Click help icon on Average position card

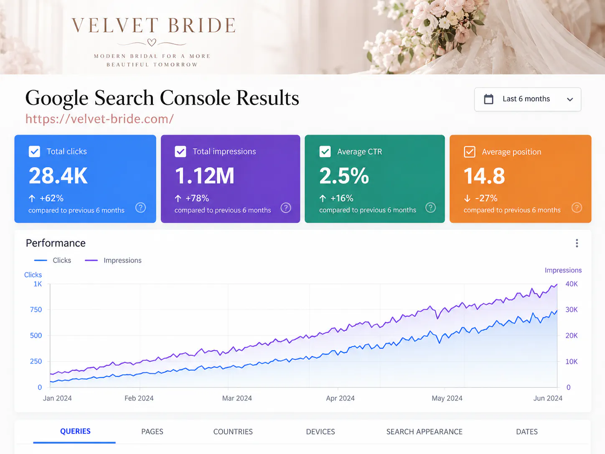577,207
